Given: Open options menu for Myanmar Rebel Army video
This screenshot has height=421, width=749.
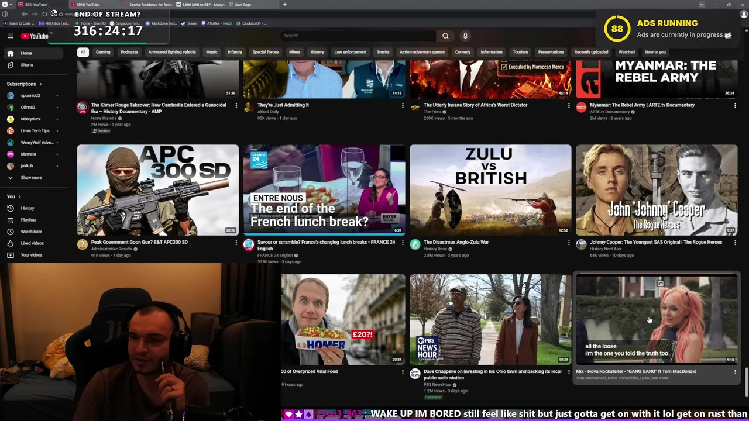Looking at the screenshot, I should 734,106.
